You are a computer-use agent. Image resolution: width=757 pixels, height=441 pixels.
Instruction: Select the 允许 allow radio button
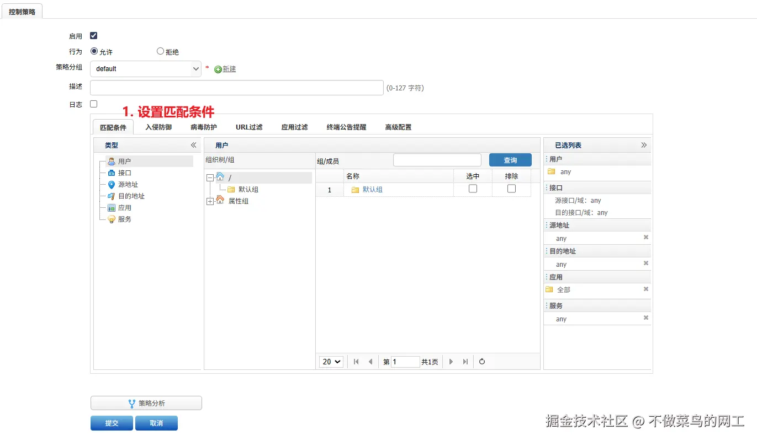point(94,51)
